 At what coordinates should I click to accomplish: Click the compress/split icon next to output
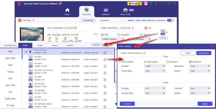150,28
